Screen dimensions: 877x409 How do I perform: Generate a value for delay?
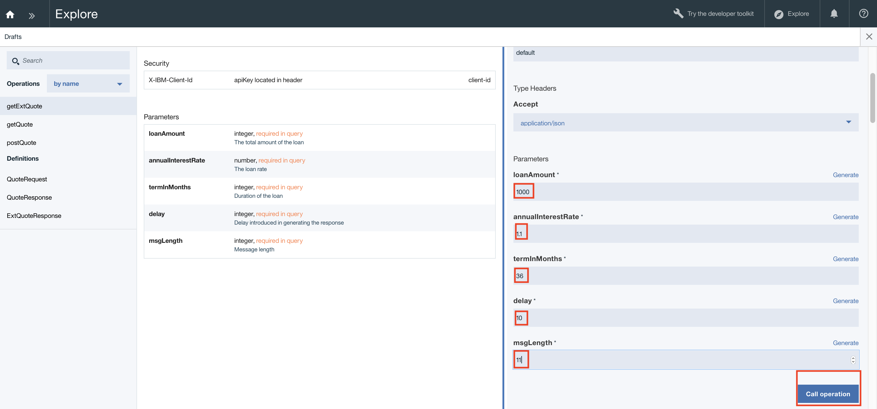click(845, 301)
